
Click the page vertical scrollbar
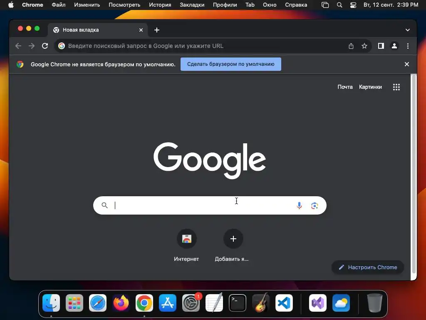(414, 174)
